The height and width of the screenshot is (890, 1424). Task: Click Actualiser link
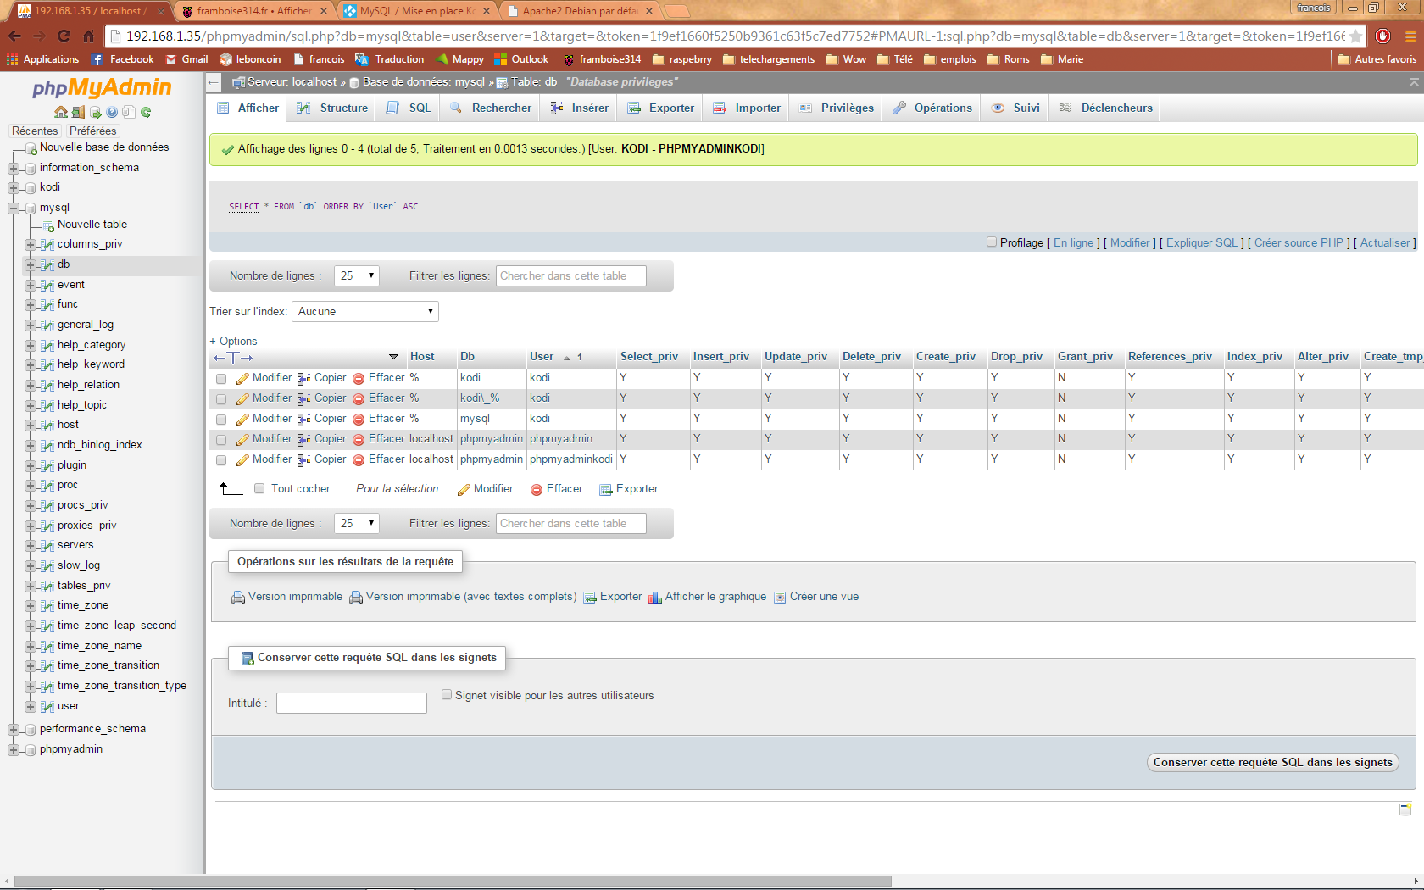click(x=1385, y=242)
